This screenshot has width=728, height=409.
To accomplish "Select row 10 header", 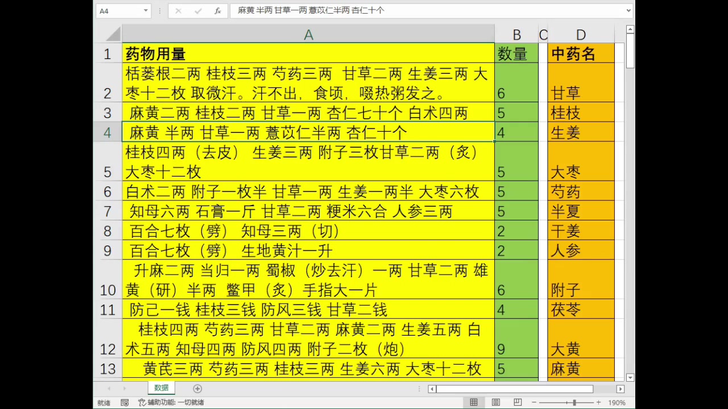I will click(x=108, y=279).
